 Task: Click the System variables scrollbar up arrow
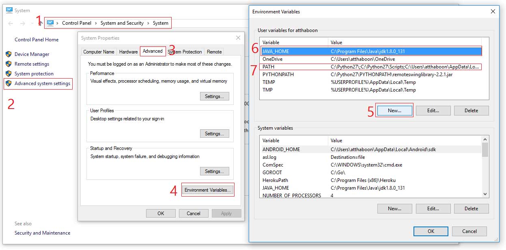[x=485, y=140]
